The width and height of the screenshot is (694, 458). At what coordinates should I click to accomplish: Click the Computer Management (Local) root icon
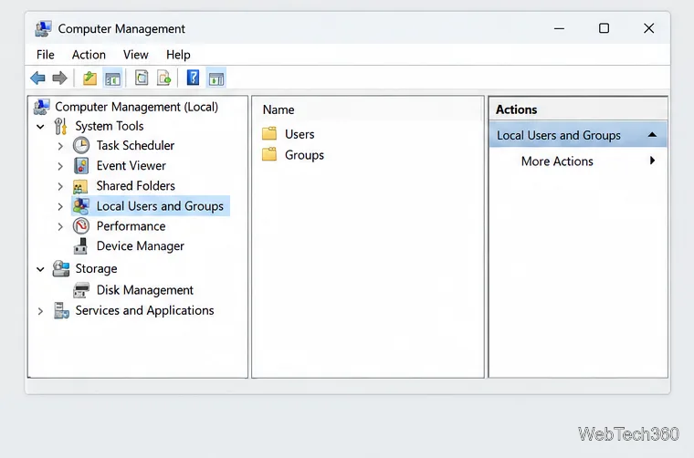pos(42,107)
